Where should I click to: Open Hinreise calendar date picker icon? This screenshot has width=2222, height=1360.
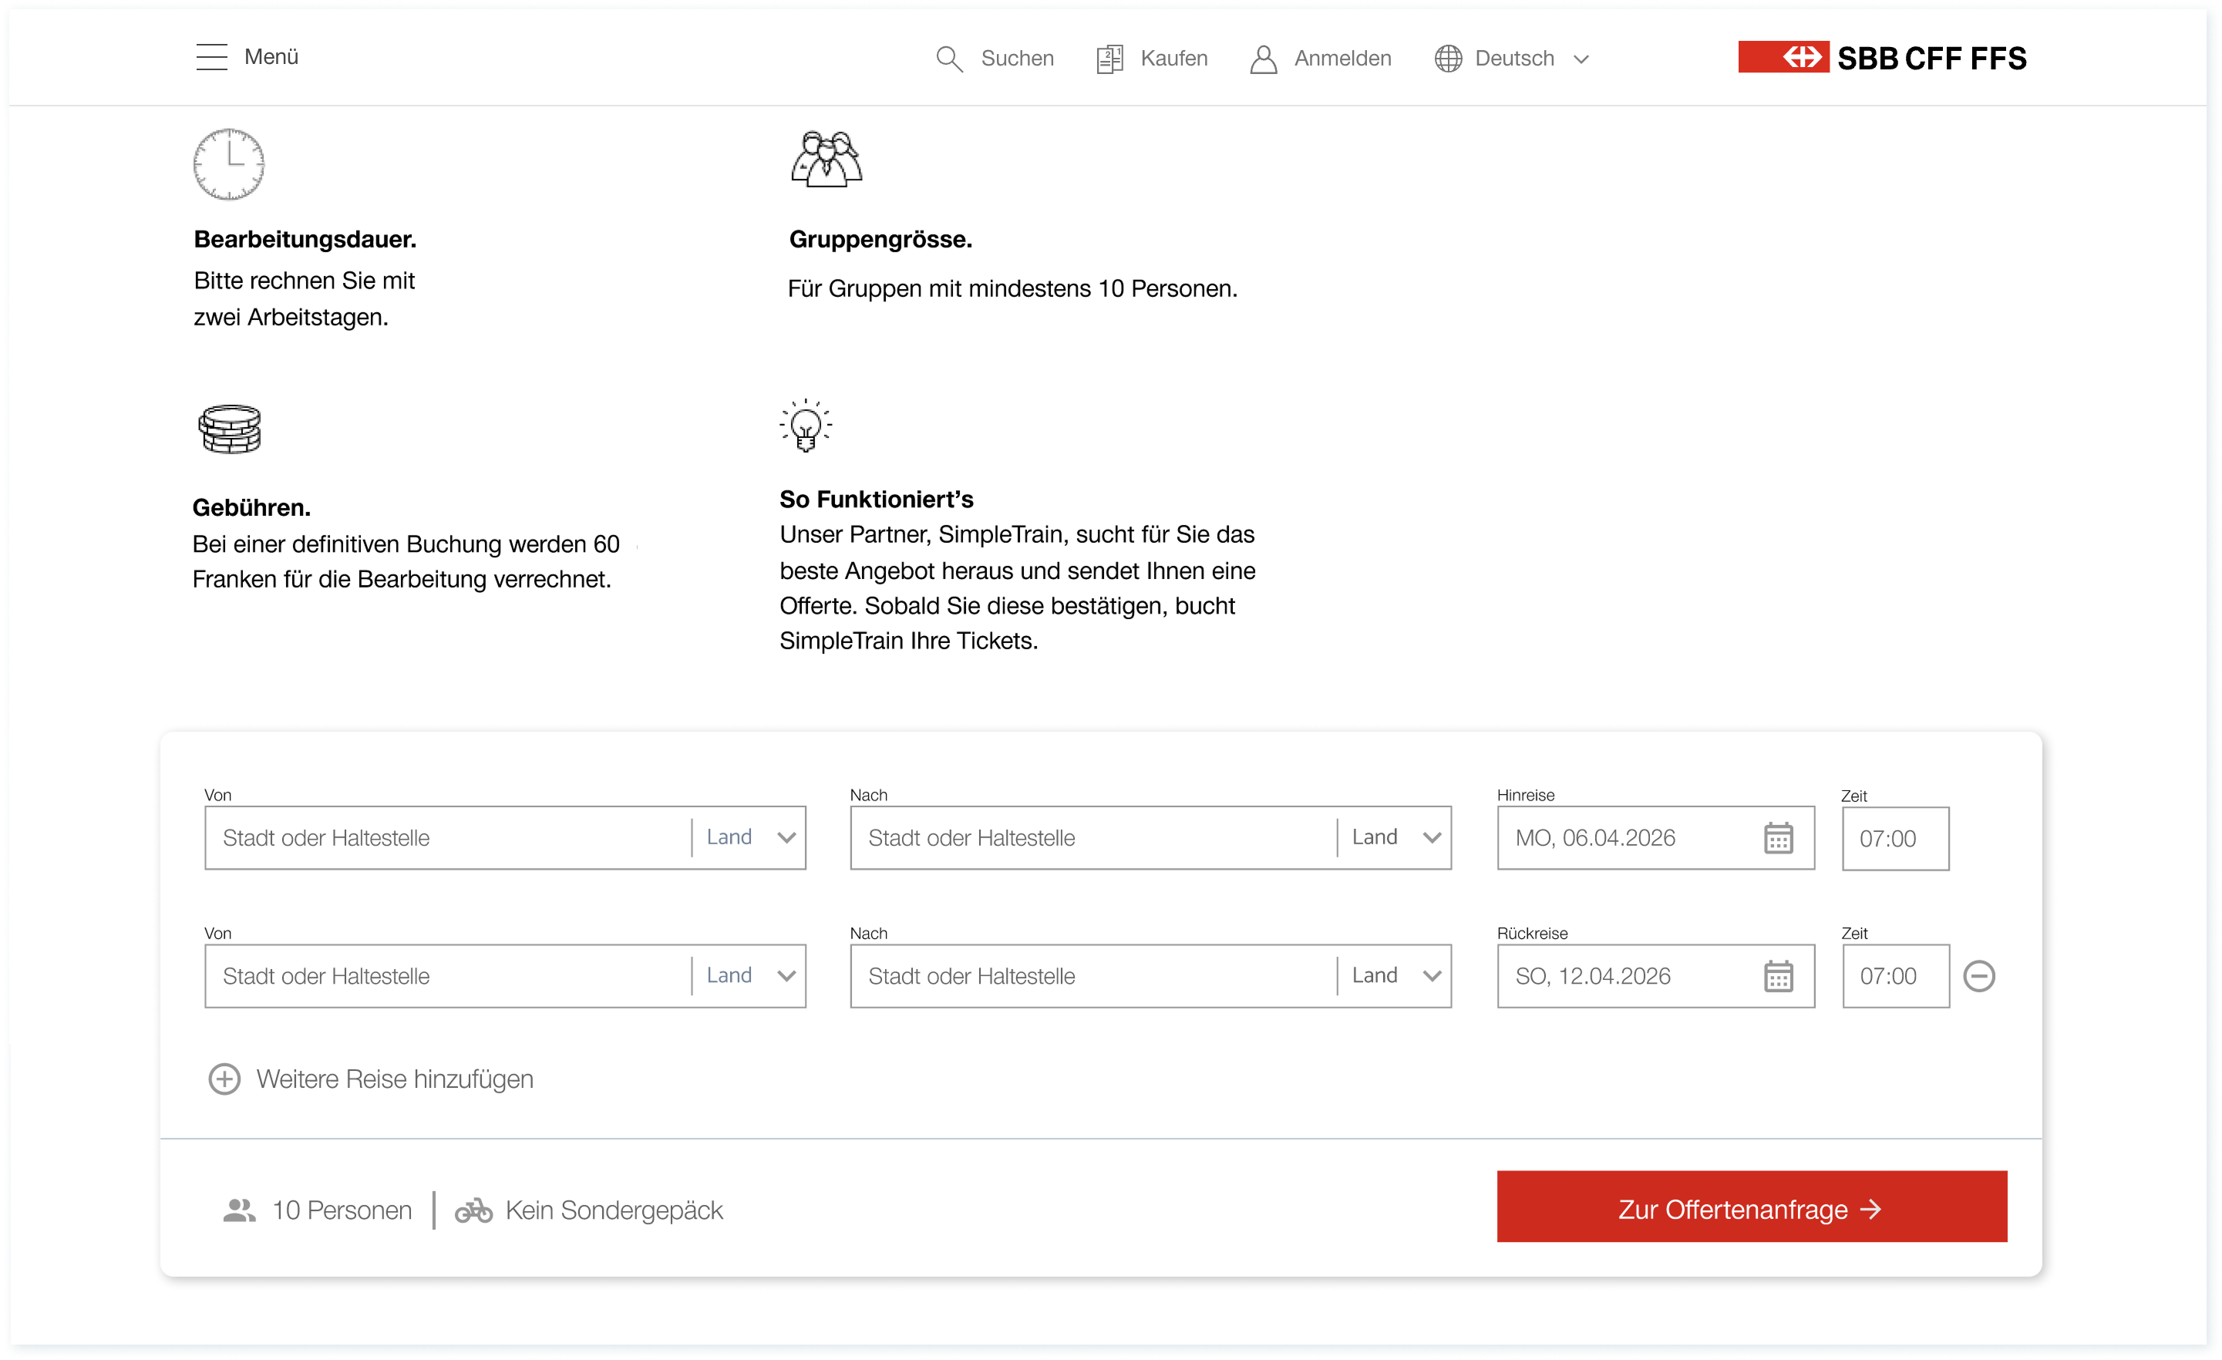1777,838
